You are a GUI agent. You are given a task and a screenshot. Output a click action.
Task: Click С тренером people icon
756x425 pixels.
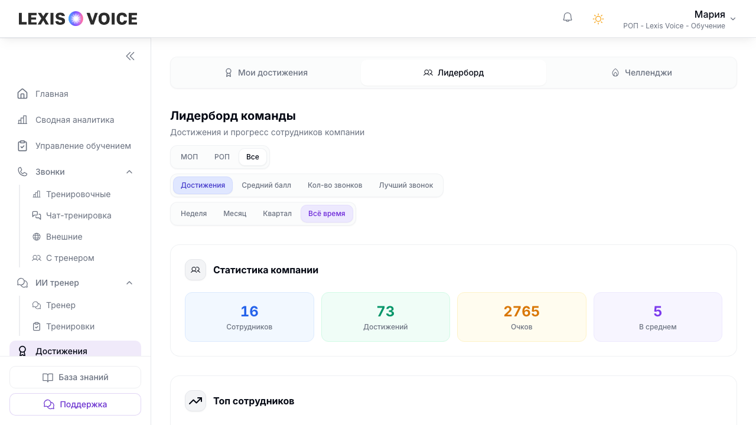[x=37, y=258]
